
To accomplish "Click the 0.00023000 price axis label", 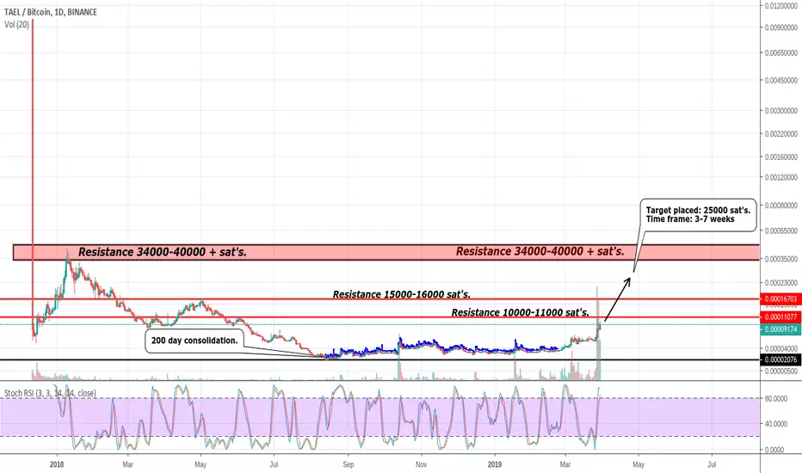I will (781, 283).
